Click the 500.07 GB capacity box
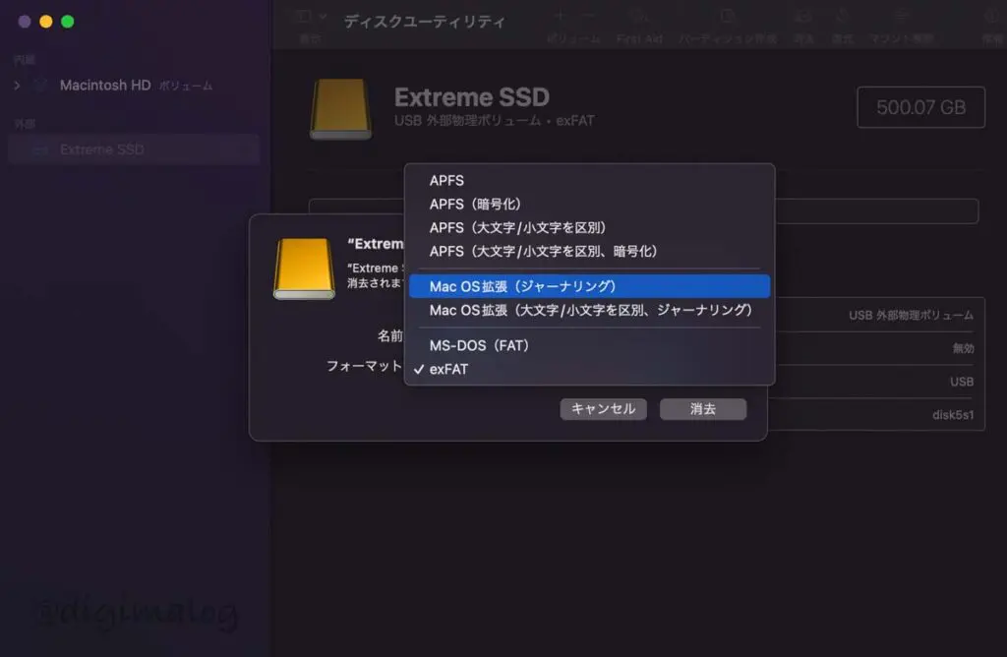 (920, 107)
